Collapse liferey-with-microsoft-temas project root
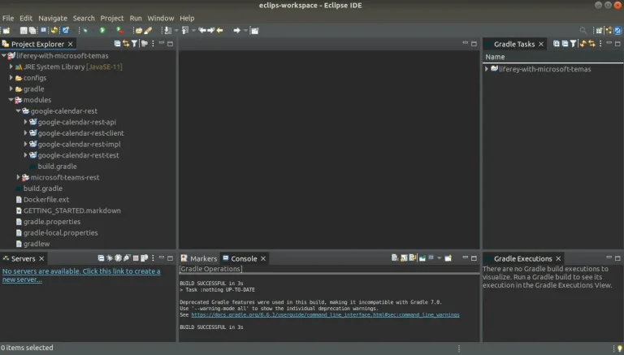This screenshot has height=355, width=624. 4,56
